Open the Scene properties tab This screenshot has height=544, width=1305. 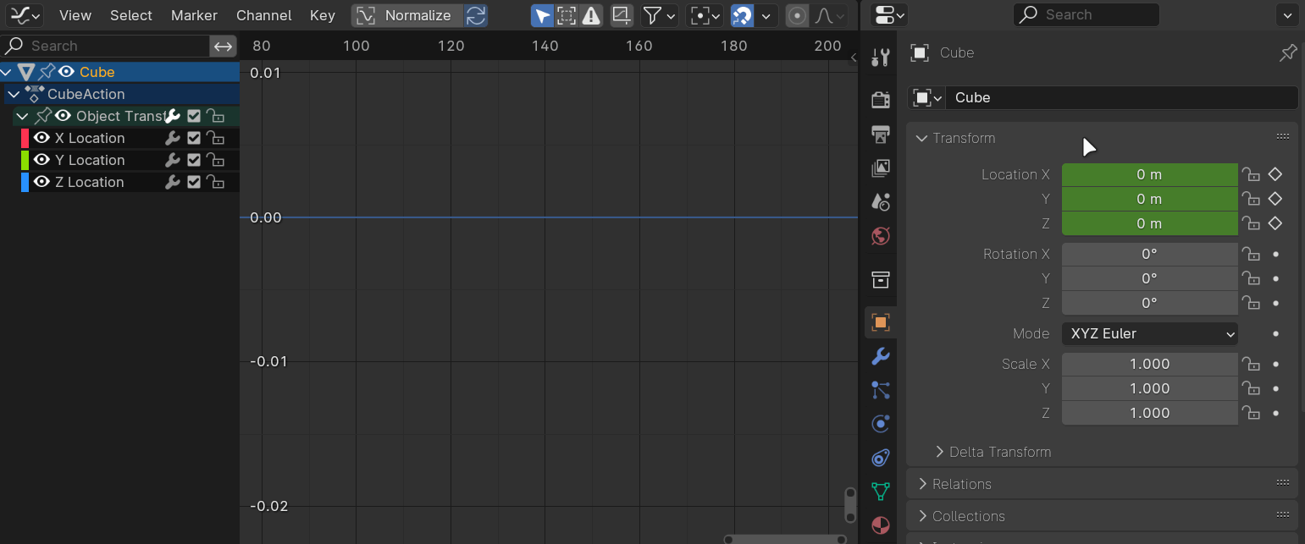pos(881,201)
